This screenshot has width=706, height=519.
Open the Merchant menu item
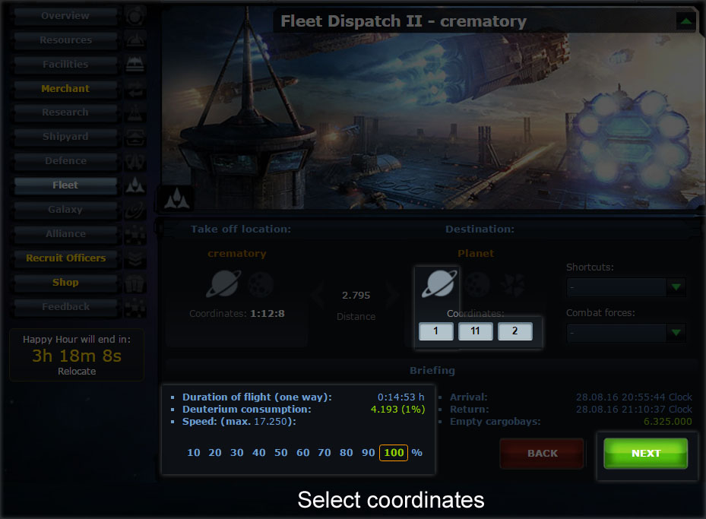point(65,89)
